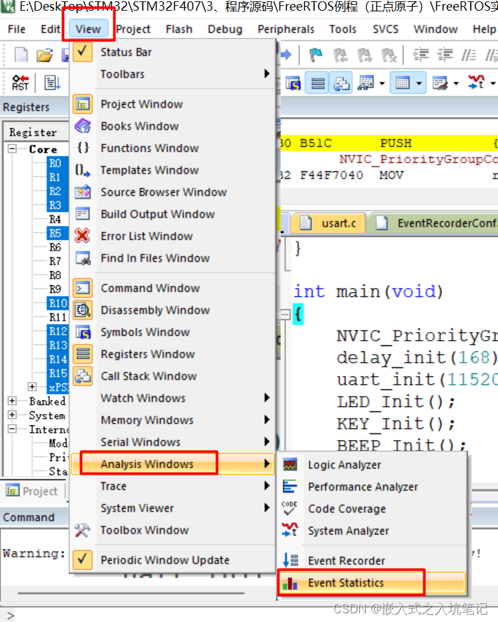Open the Functions Window entry

tap(173, 149)
